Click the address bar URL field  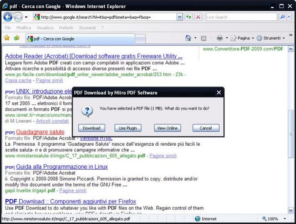(x=105, y=17)
